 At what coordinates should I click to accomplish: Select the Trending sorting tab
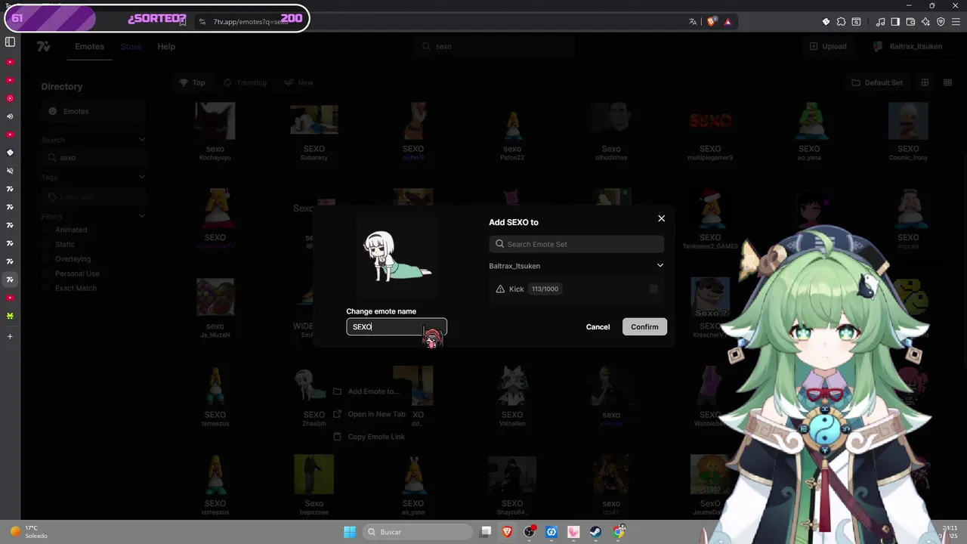244,82
